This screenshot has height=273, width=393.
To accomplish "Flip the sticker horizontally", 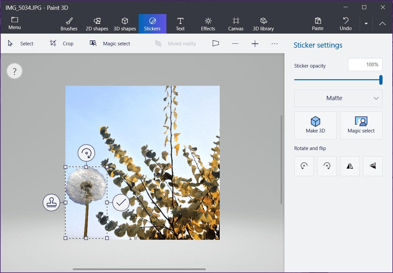I will (350, 166).
